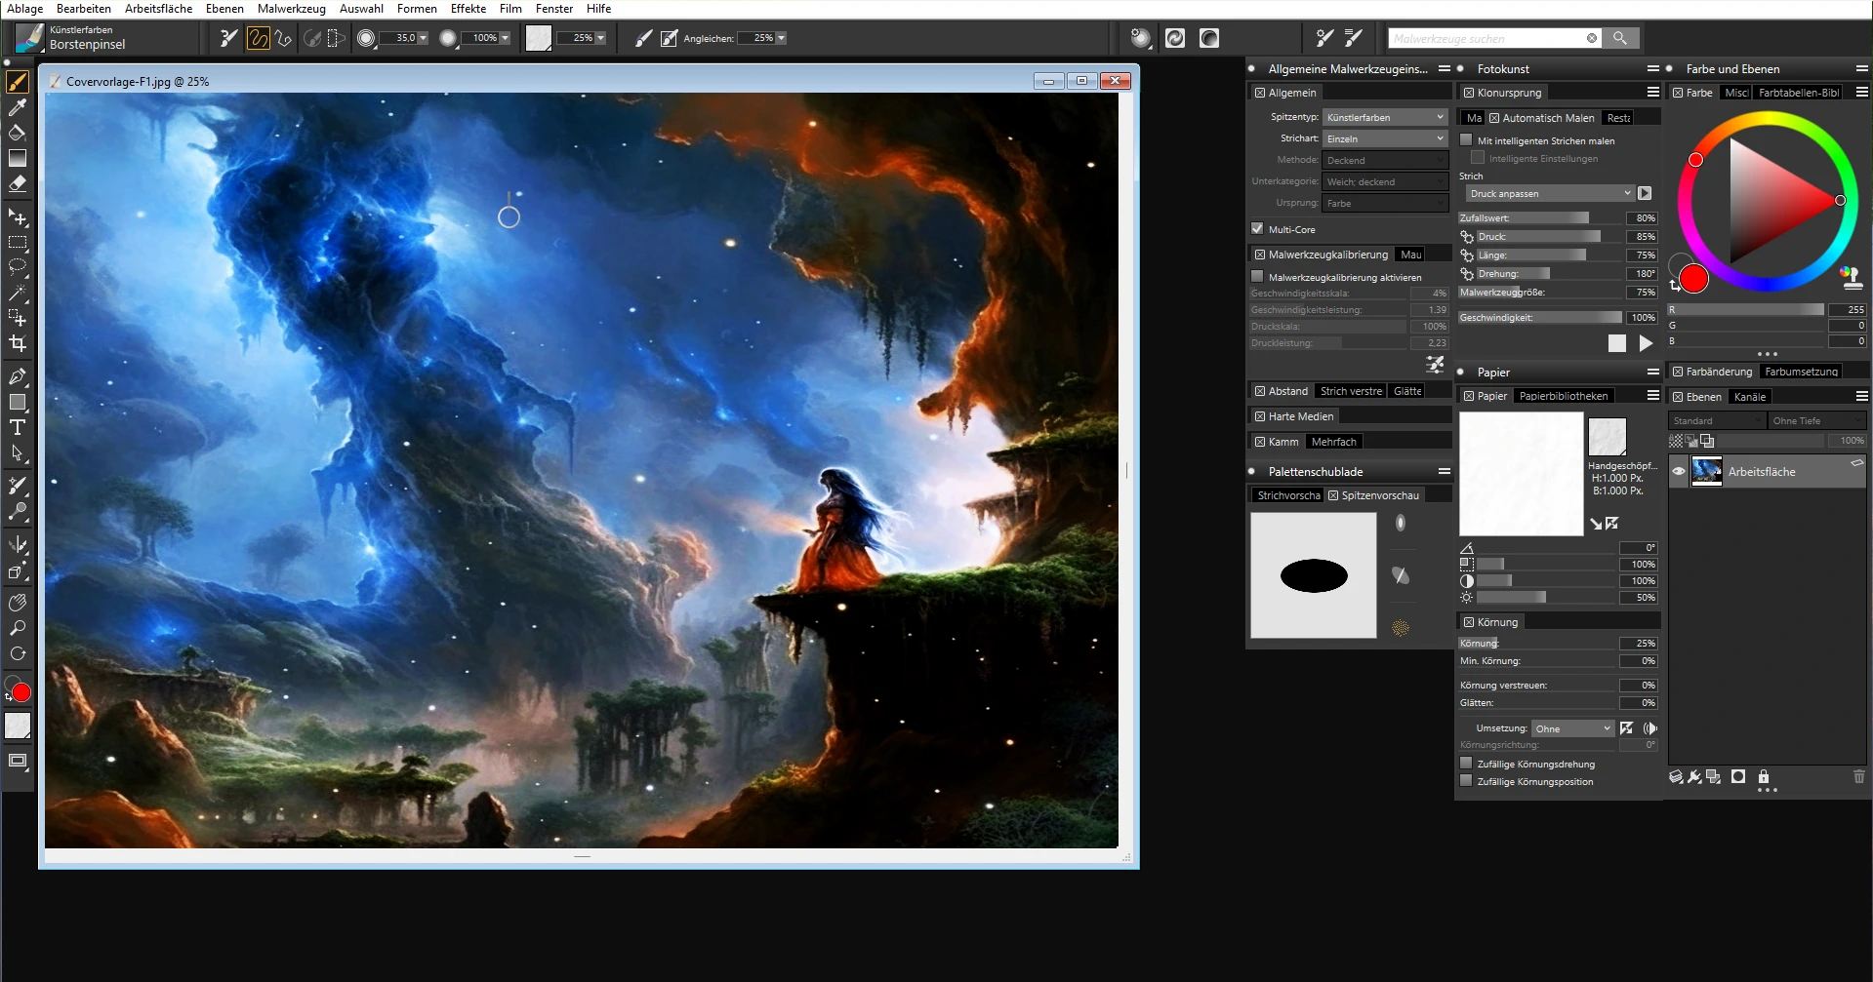Open the Umsetzung dropdown
The height and width of the screenshot is (982, 1873).
click(1572, 728)
